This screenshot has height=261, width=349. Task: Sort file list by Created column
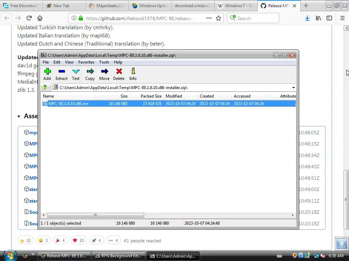coord(215,96)
